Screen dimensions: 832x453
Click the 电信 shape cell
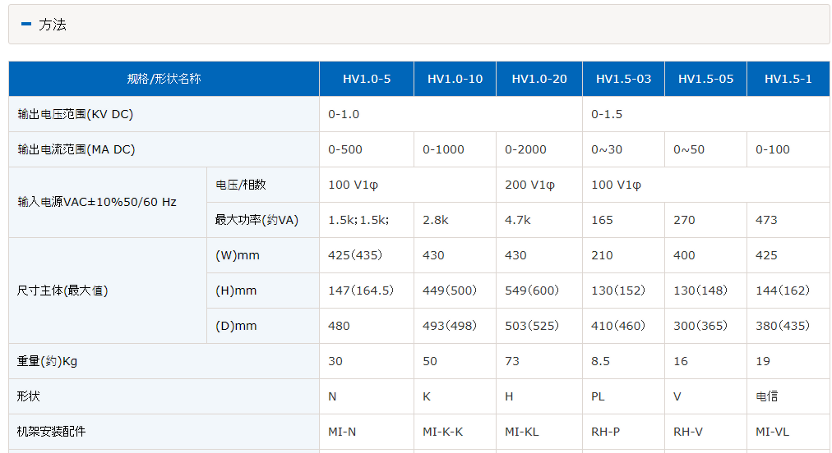tap(767, 396)
